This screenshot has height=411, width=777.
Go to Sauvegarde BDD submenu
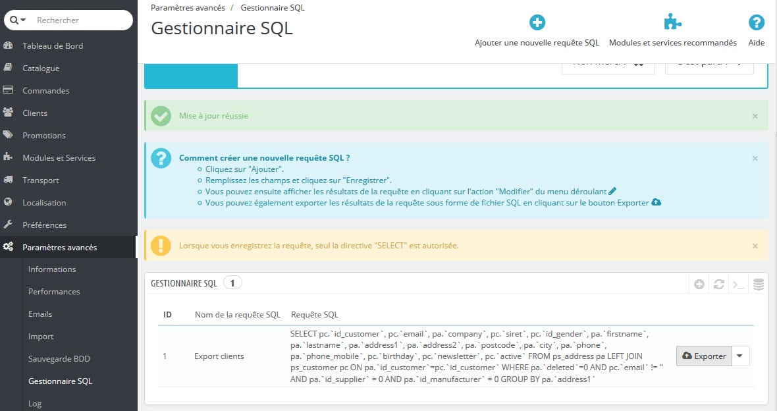coord(59,358)
